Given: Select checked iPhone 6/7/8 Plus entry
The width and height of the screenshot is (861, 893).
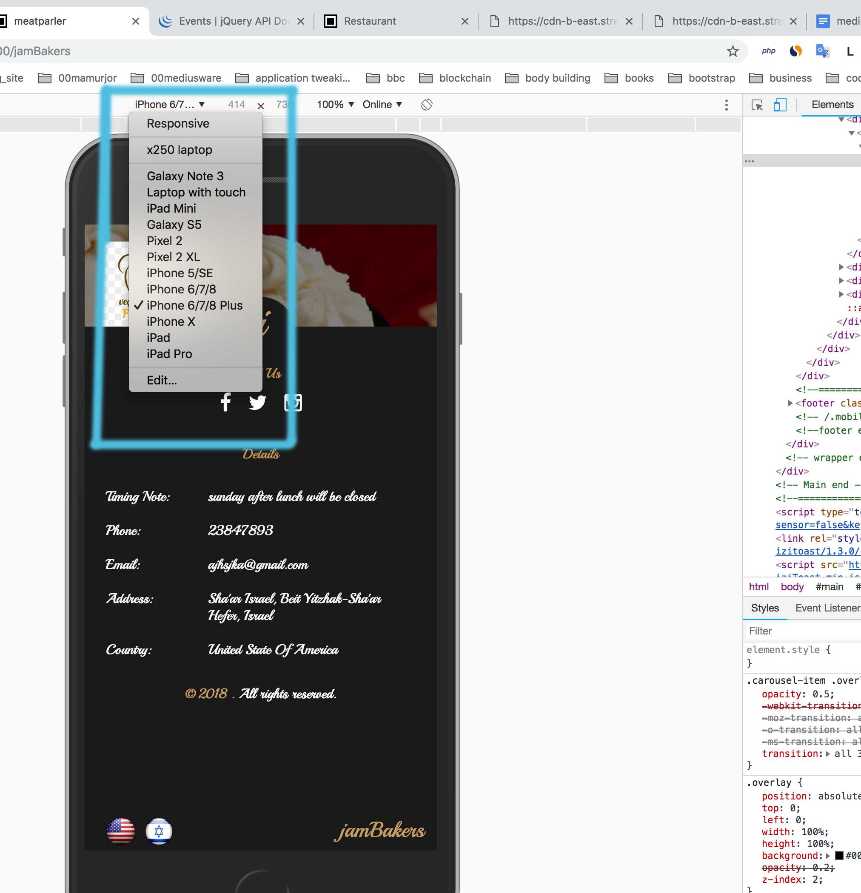Looking at the screenshot, I should (196, 305).
